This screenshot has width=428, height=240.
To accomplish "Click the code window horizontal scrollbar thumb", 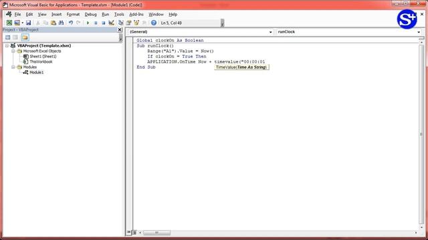I will click(x=156, y=233).
